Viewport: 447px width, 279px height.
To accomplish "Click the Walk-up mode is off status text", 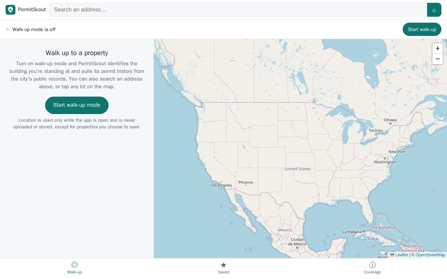I will [x=34, y=29].
